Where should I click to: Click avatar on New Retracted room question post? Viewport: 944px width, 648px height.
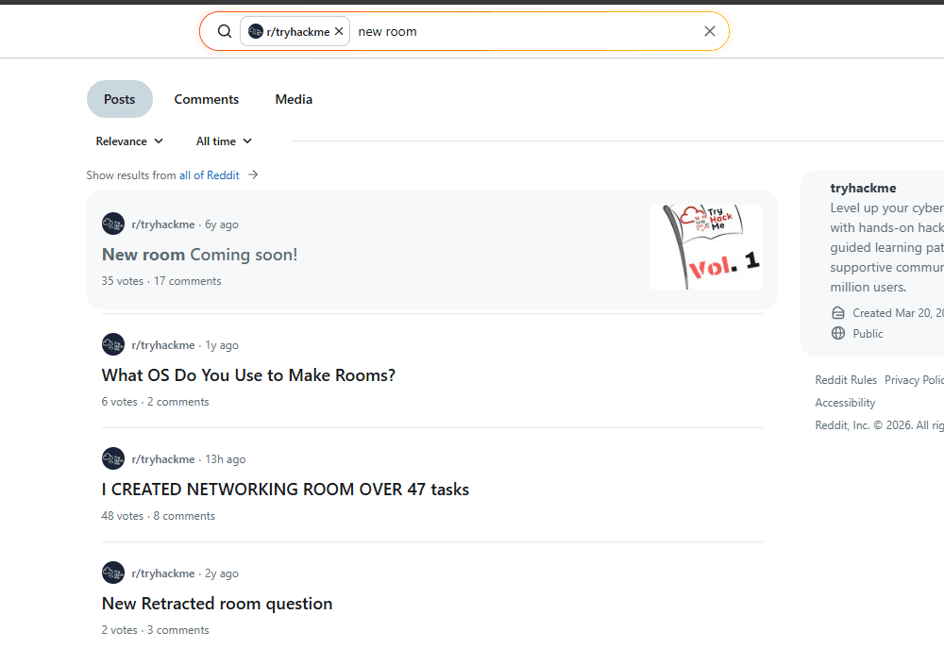click(x=113, y=573)
